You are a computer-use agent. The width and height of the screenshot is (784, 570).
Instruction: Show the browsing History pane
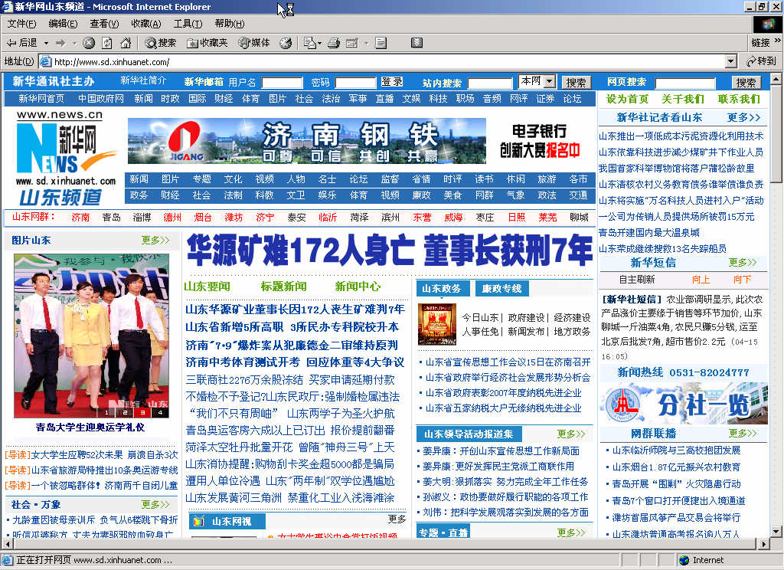click(286, 43)
